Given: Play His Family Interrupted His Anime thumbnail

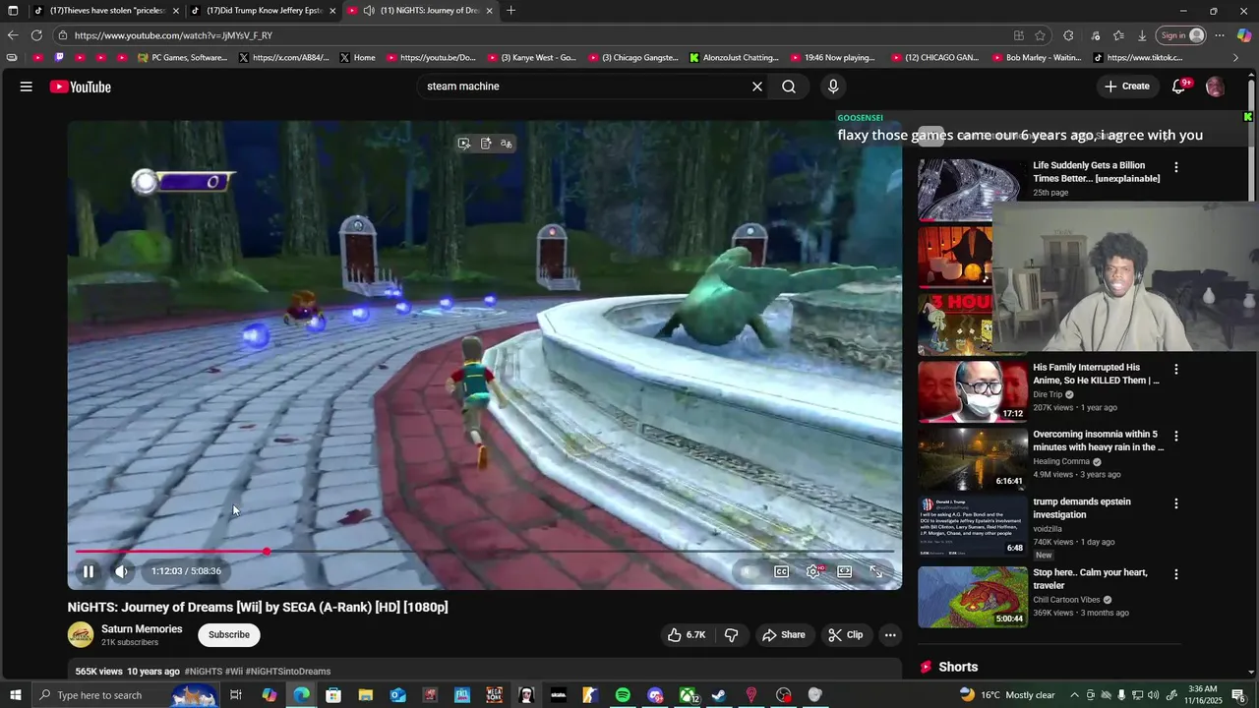Looking at the screenshot, I should pyautogui.click(x=973, y=391).
